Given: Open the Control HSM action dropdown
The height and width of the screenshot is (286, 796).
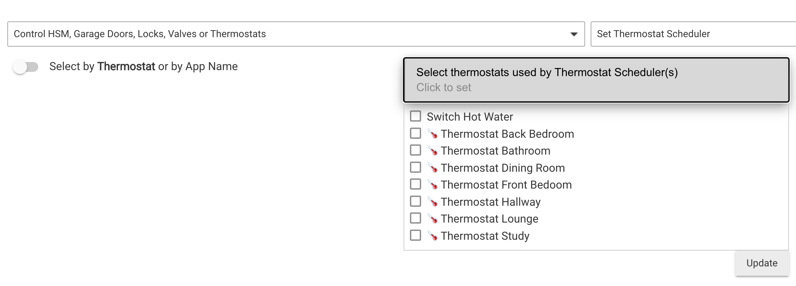Looking at the screenshot, I should point(295,34).
